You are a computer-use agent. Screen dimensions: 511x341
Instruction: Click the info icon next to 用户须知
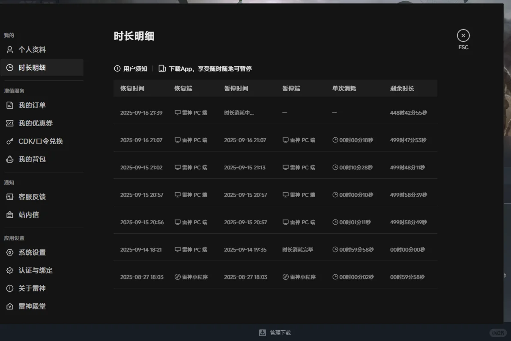pyautogui.click(x=117, y=68)
